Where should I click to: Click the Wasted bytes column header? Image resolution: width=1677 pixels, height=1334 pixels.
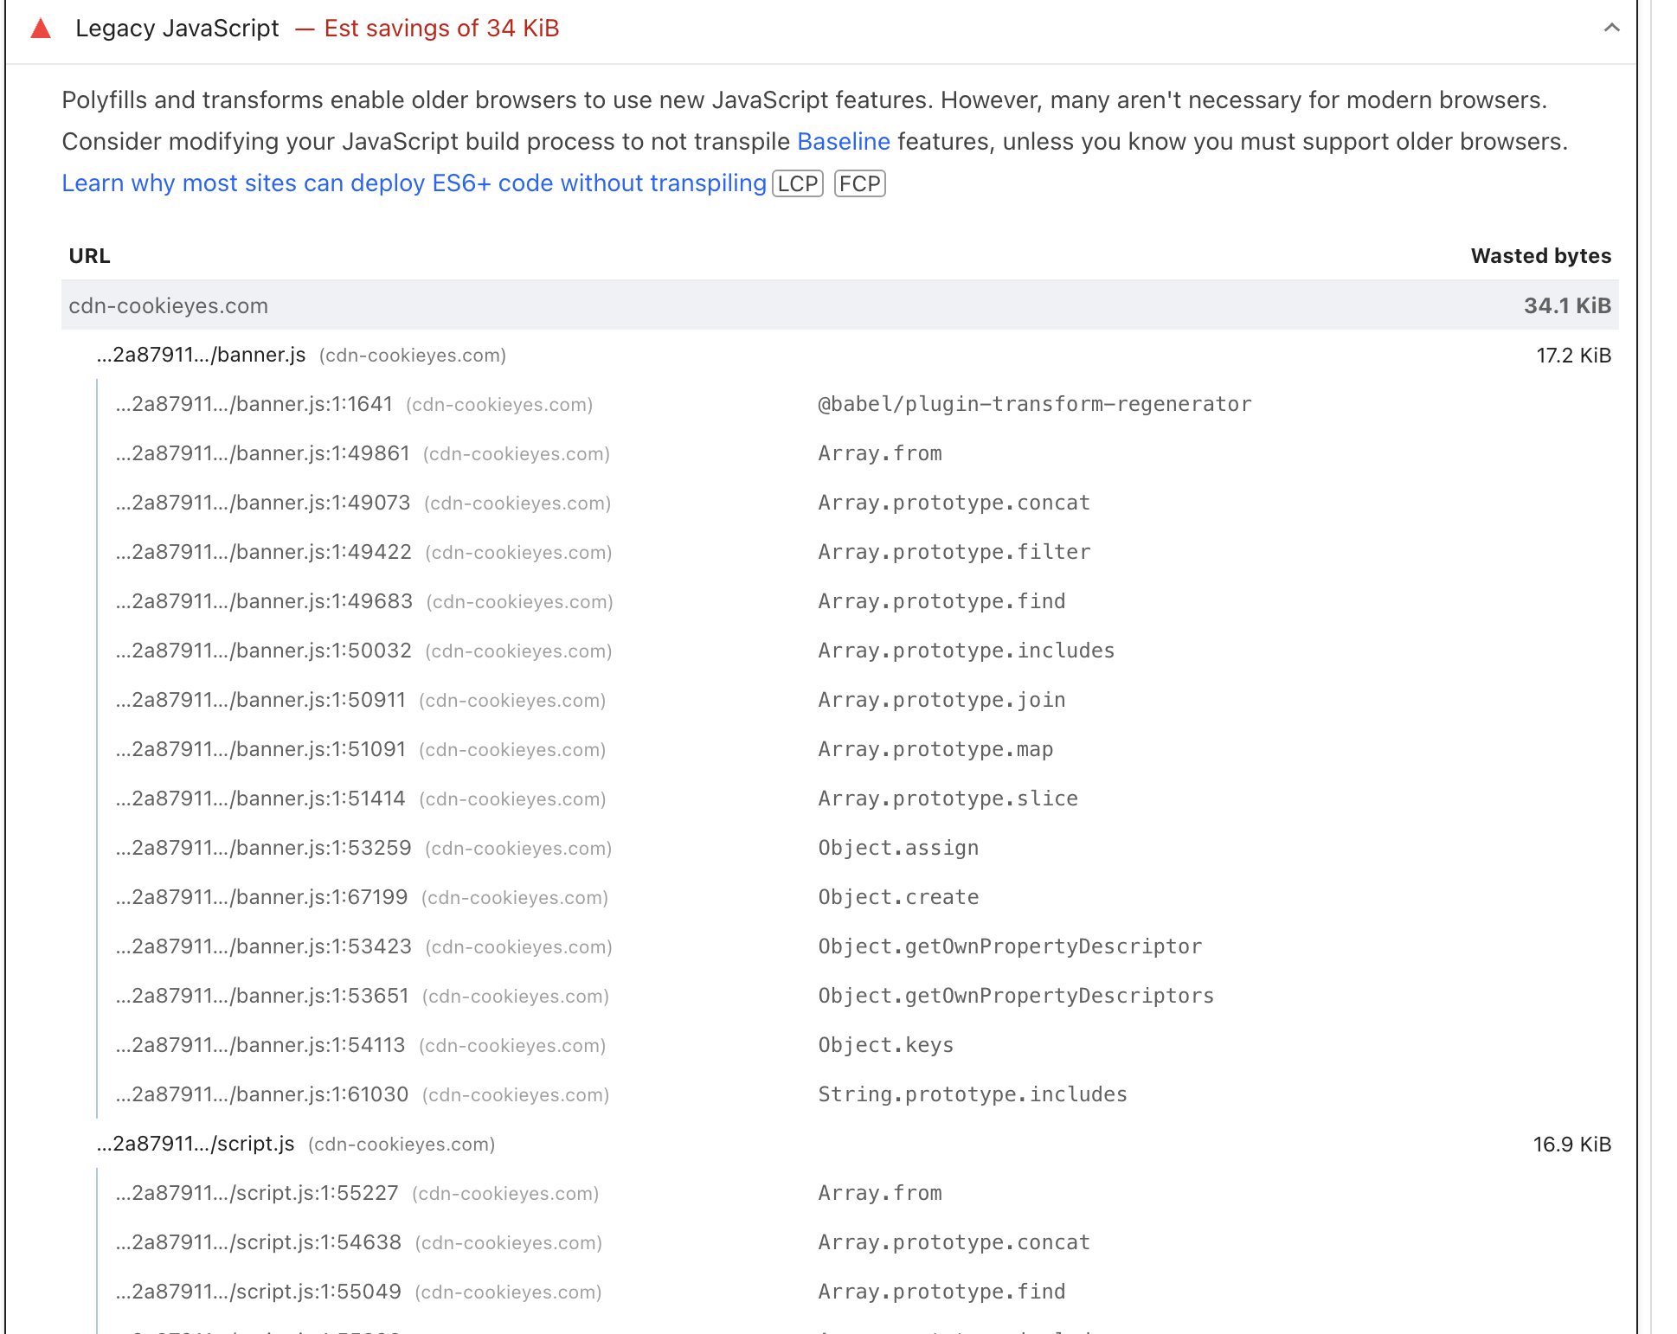(1540, 256)
